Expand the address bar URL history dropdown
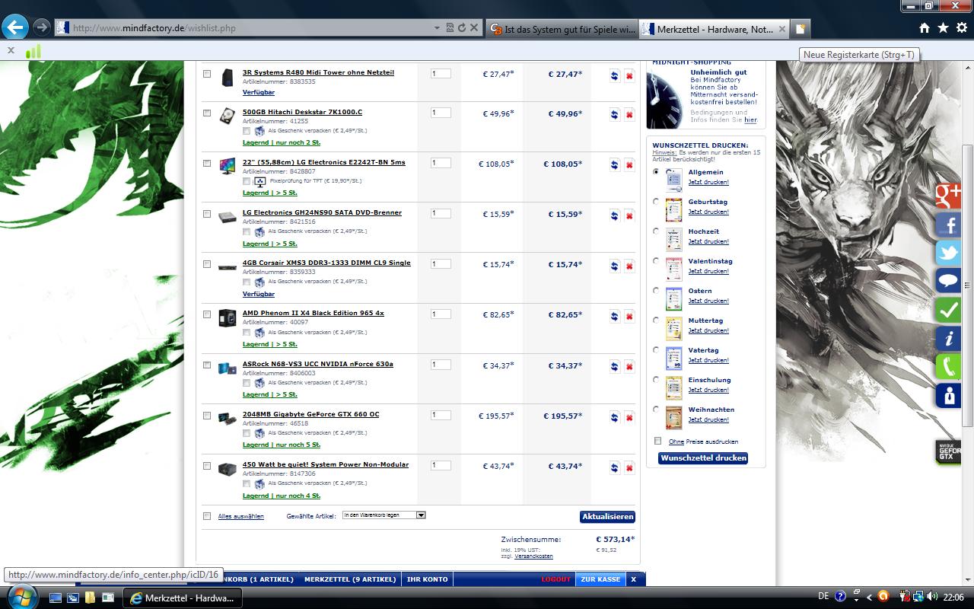This screenshot has height=609, width=974. click(x=437, y=27)
